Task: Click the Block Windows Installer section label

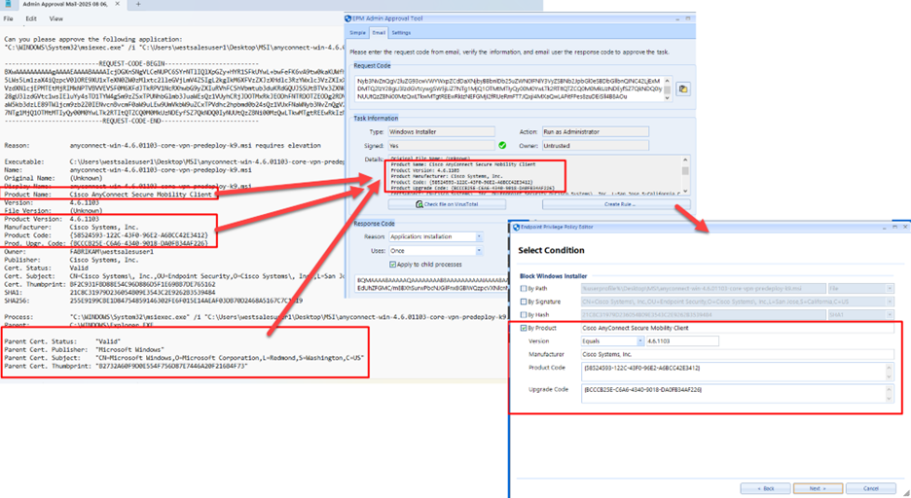Action: coord(553,276)
